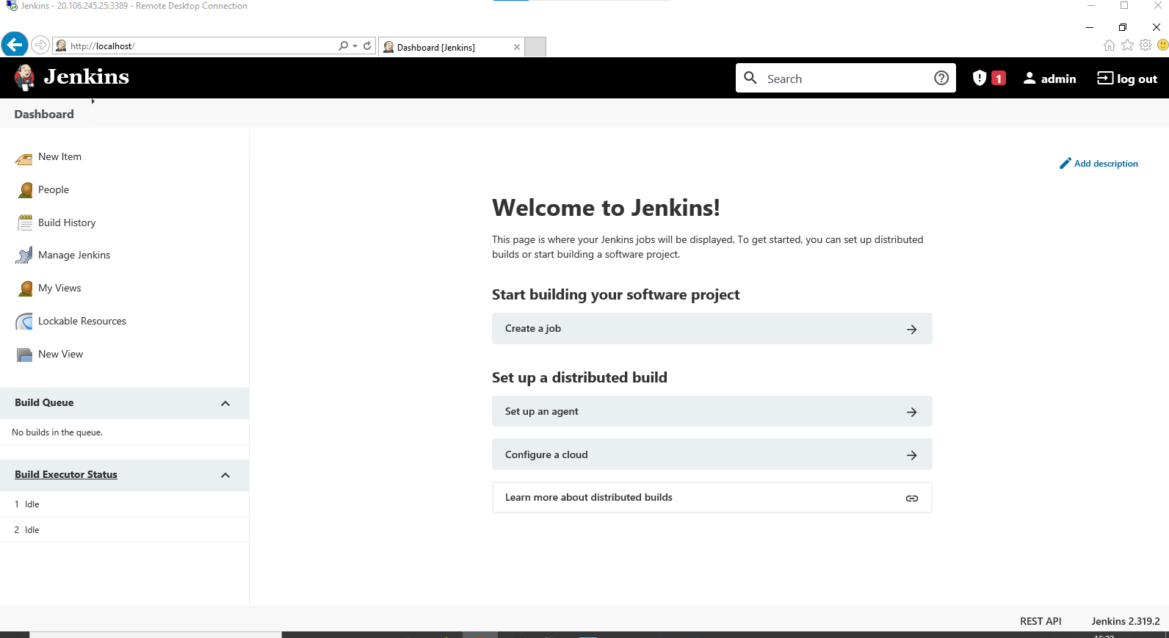The height and width of the screenshot is (638, 1169).
Task: Collapse the Build Executor Status panel
Action: coord(225,475)
